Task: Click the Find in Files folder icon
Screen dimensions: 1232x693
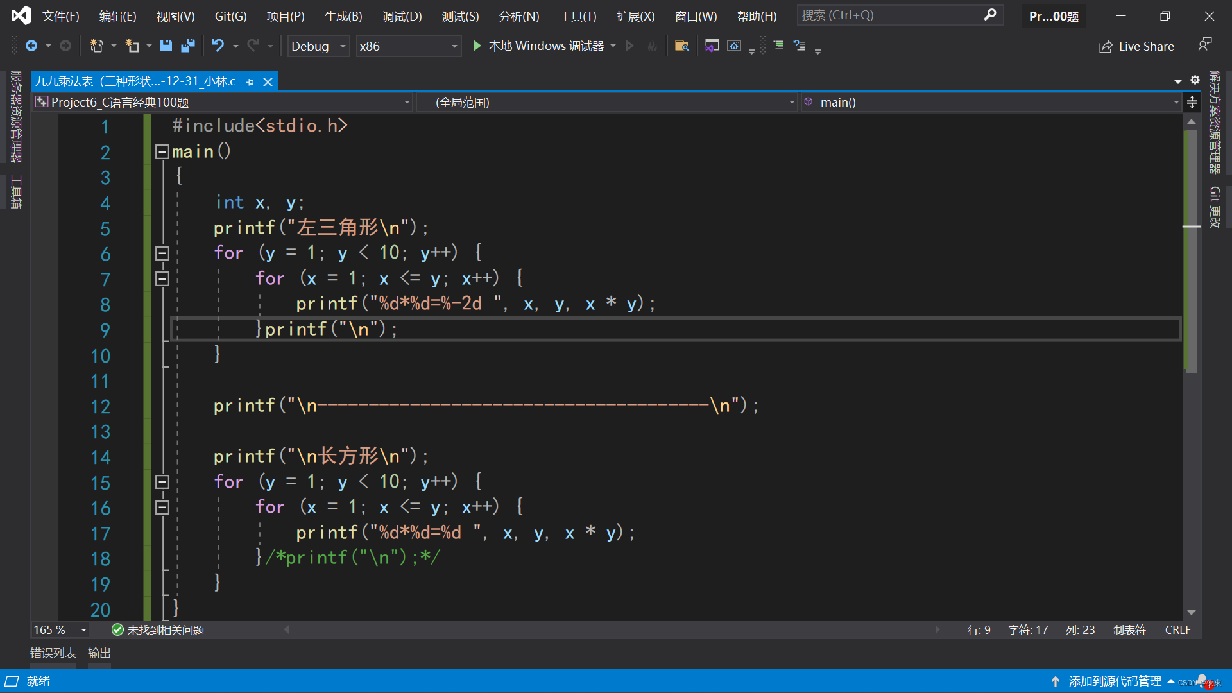Action: [x=681, y=46]
